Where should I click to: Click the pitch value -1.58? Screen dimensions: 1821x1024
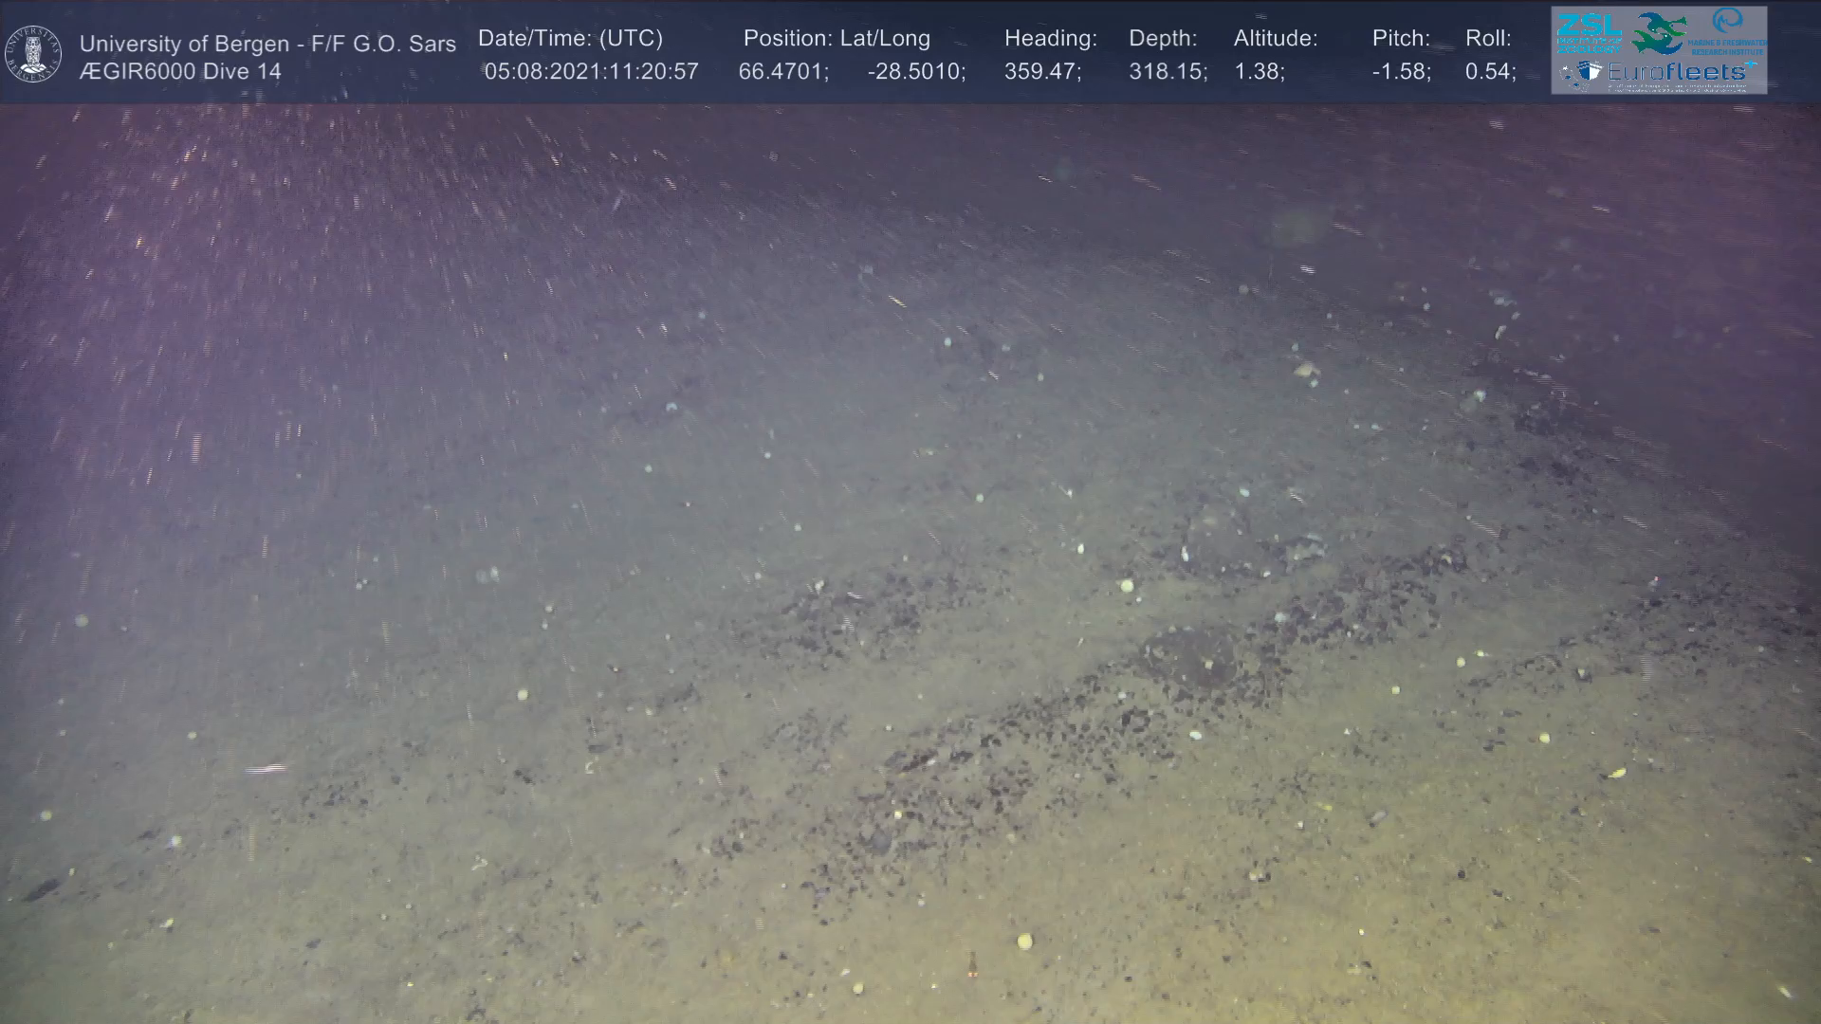[1400, 72]
